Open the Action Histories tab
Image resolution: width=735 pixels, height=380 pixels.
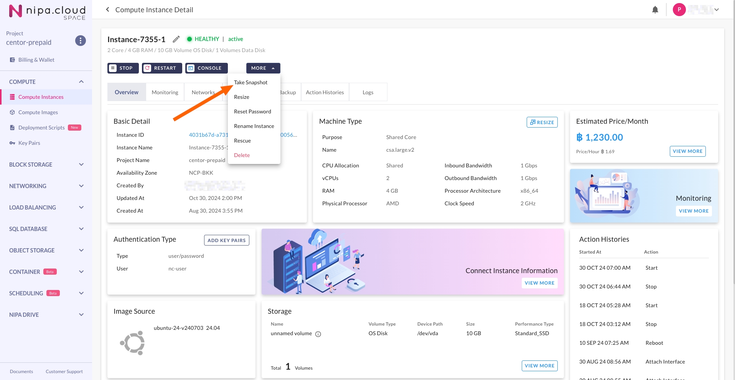[325, 92]
